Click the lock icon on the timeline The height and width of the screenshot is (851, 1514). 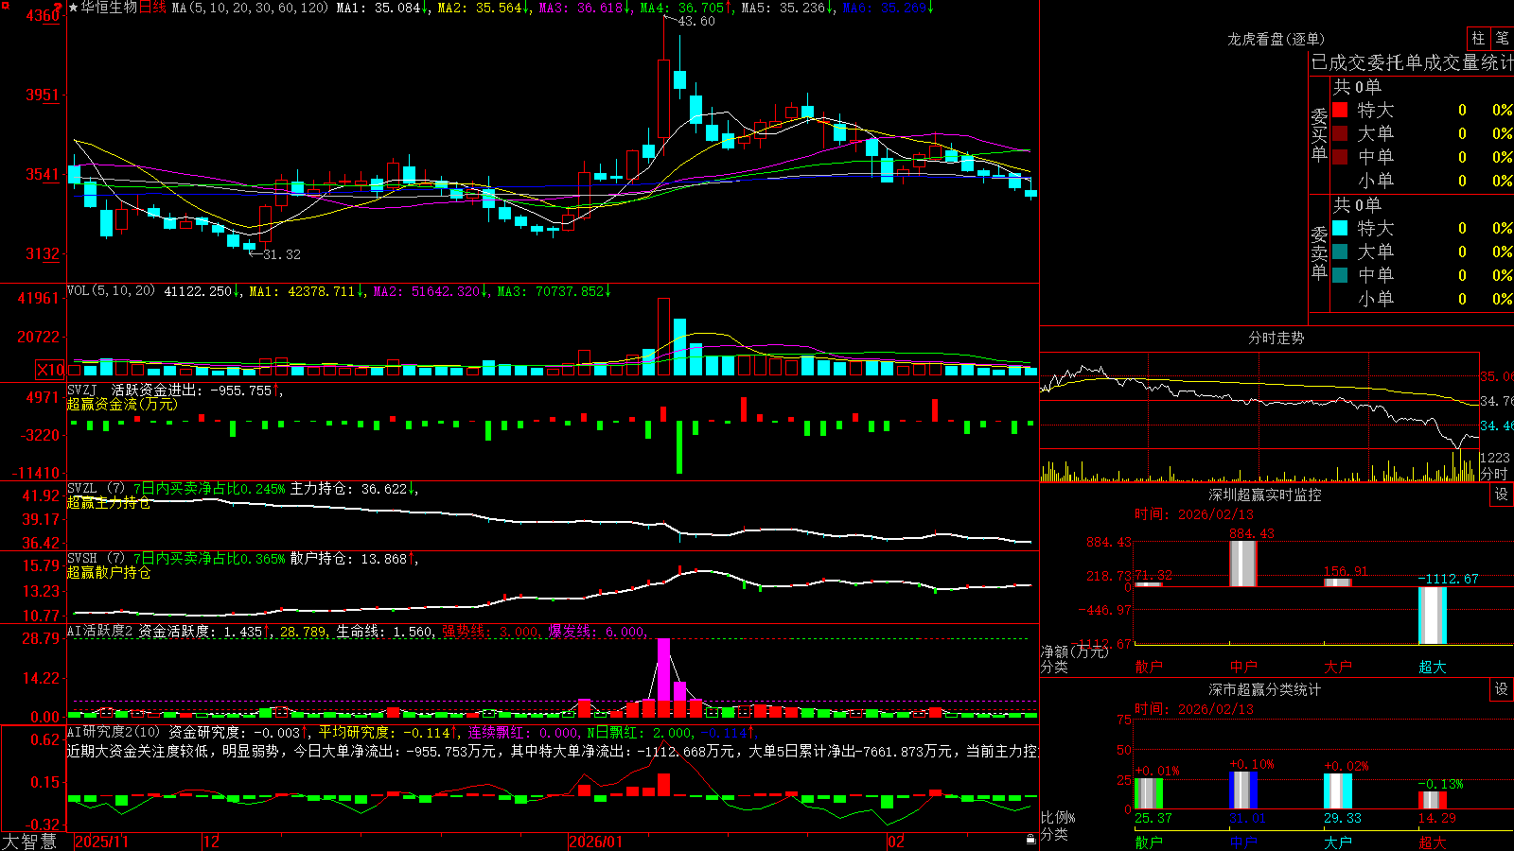(1030, 840)
